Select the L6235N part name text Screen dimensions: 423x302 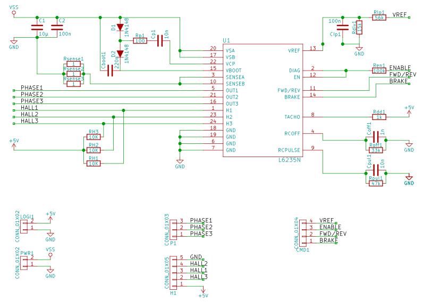[x=290, y=160]
